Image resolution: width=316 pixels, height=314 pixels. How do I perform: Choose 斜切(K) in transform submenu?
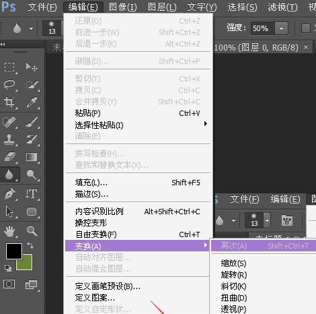(264, 286)
